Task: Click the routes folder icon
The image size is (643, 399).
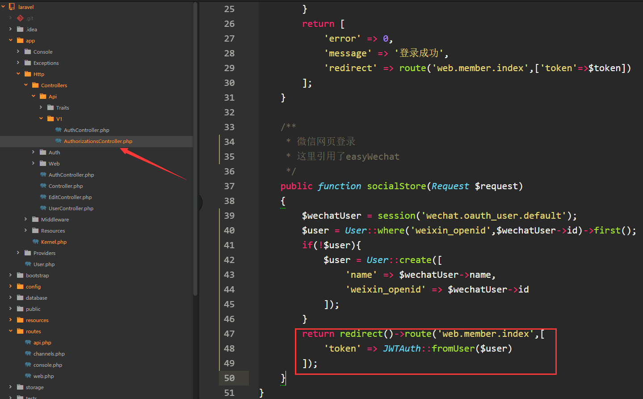Action: (x=20, y=331)
